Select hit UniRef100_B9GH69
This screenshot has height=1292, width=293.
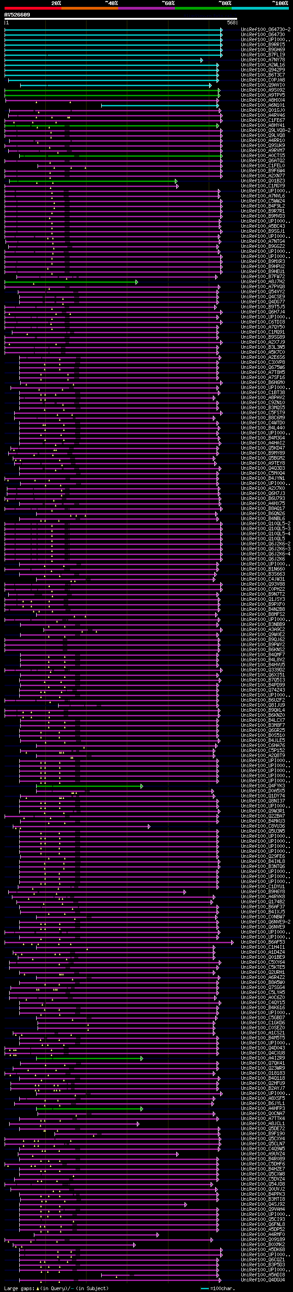point(263,49)
